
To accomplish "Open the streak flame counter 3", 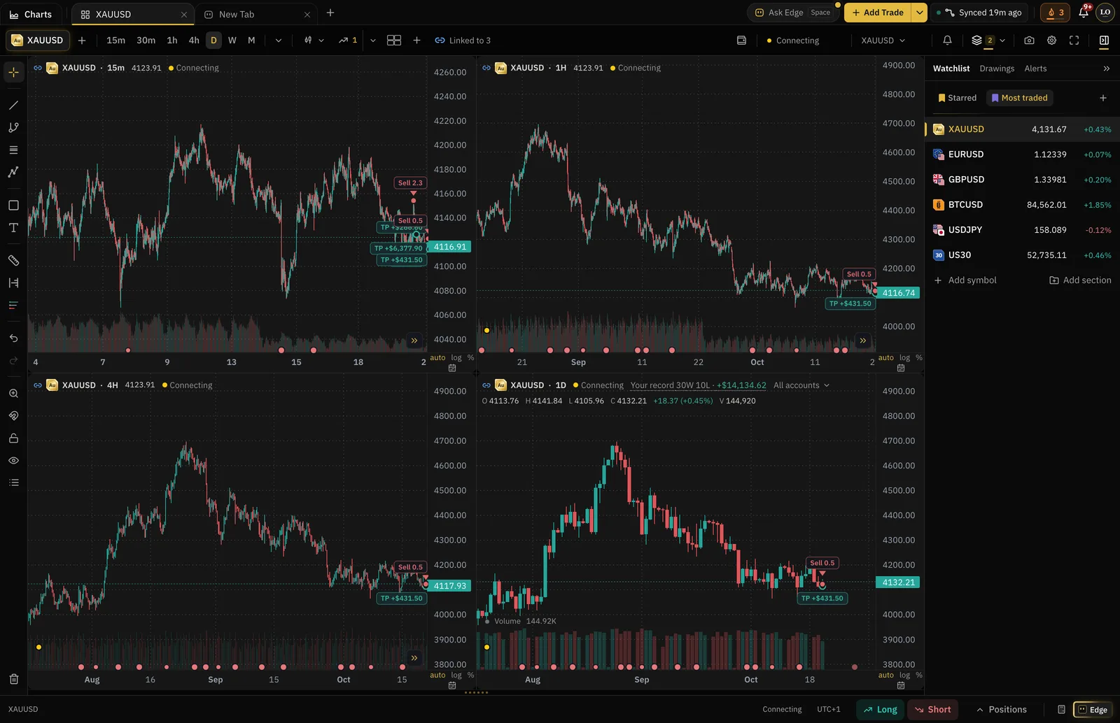I will tap(1055, 13).
